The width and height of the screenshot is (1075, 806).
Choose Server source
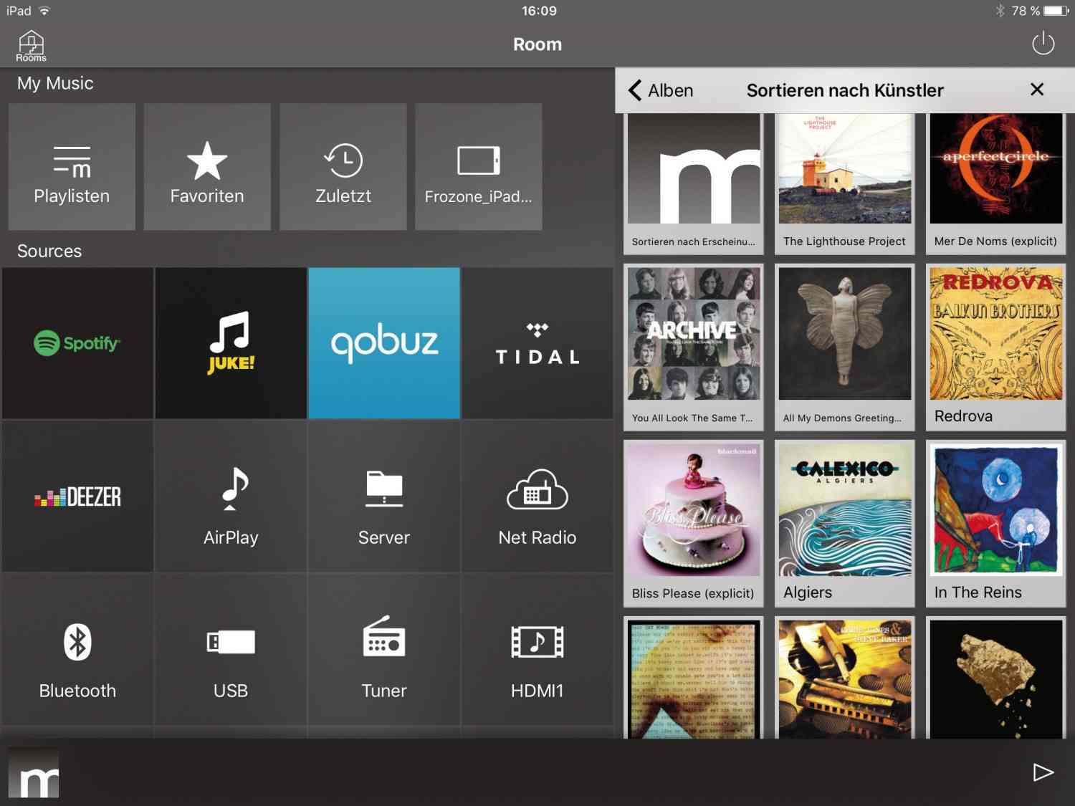(x=384, y=496)
